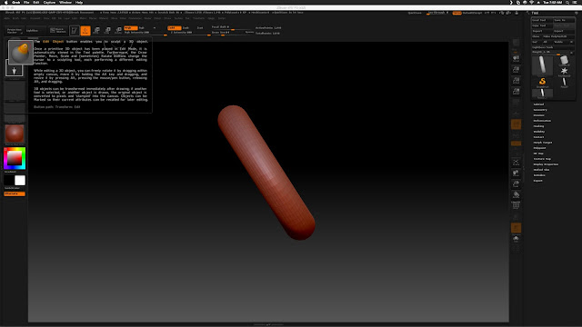582x327 pixels.
Task: Expand the Deformation sub-palette
Action: (x=542, y=121)
